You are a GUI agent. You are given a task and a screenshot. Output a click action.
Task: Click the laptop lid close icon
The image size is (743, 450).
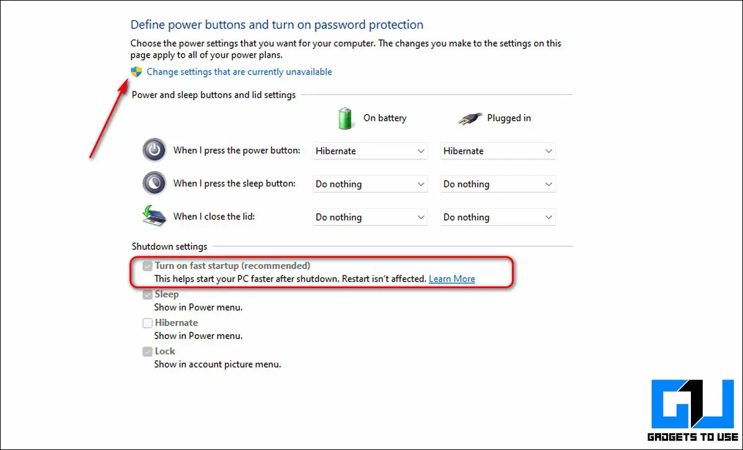154,216
